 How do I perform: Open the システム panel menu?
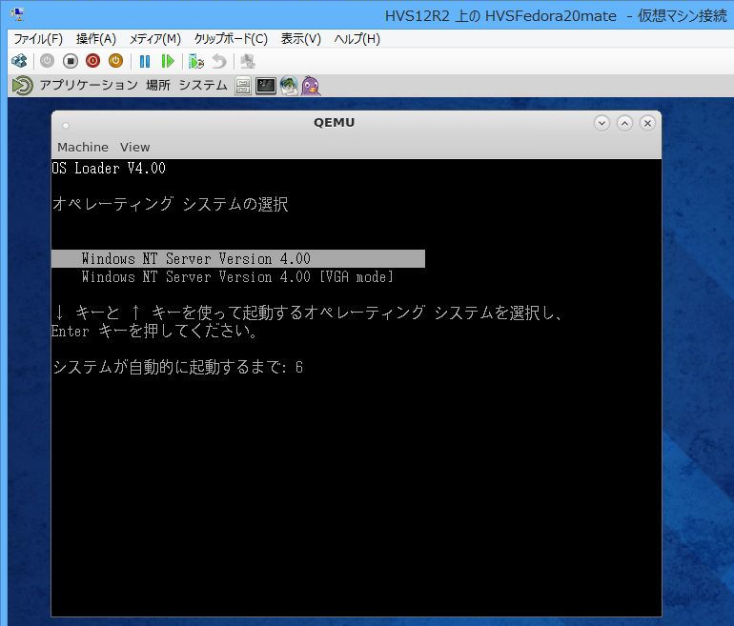tap(203, 85)
